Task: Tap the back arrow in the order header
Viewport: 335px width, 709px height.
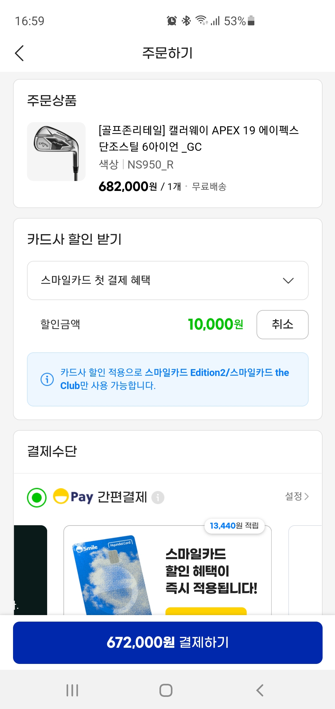Action: click(x=19, y=53)
